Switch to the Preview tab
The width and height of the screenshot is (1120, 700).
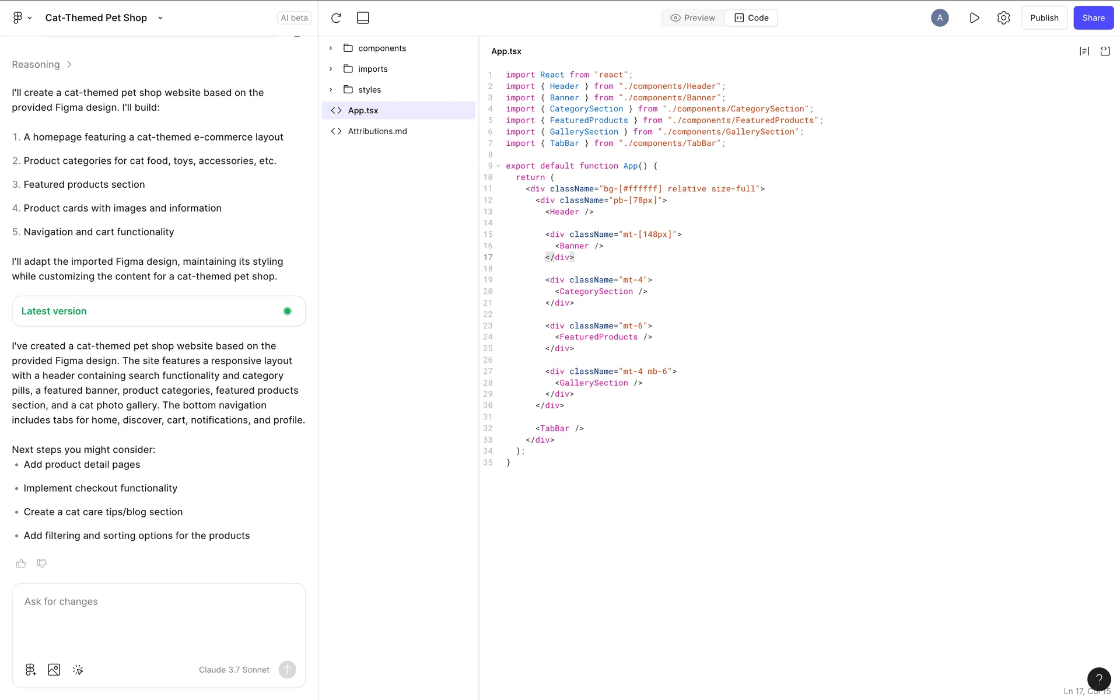[693, 17]
